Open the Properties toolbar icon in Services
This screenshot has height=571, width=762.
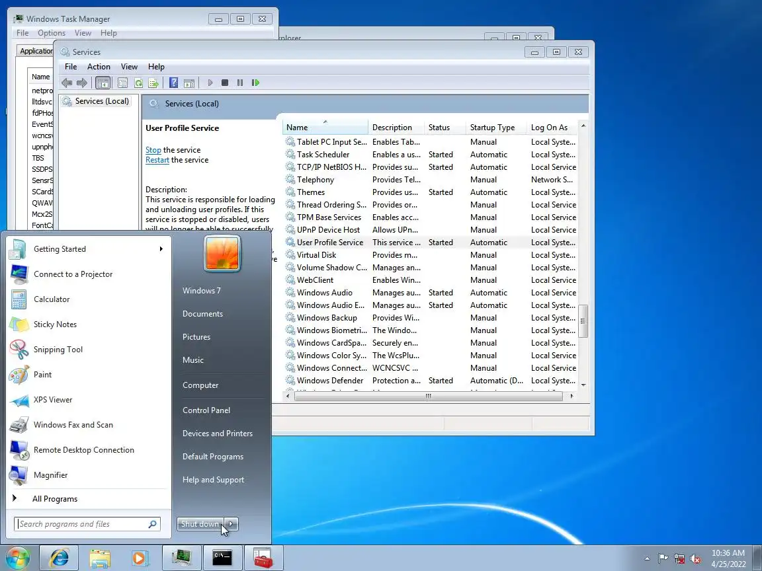(122, 83)
